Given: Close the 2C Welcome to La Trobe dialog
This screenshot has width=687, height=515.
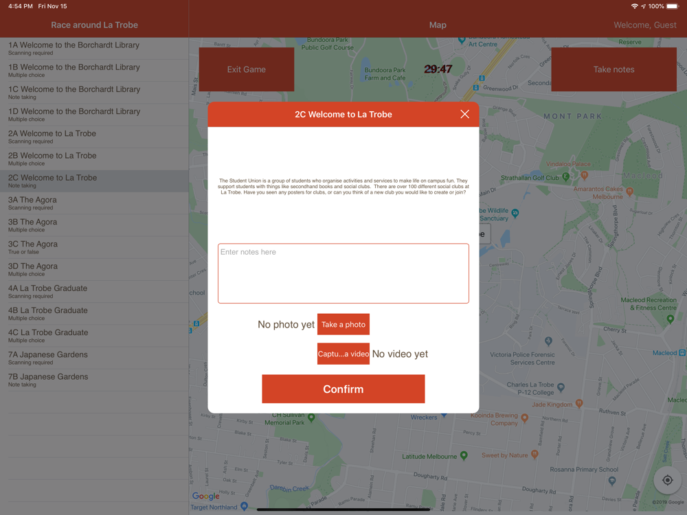Looking at the screenshot, I should 464,114.
